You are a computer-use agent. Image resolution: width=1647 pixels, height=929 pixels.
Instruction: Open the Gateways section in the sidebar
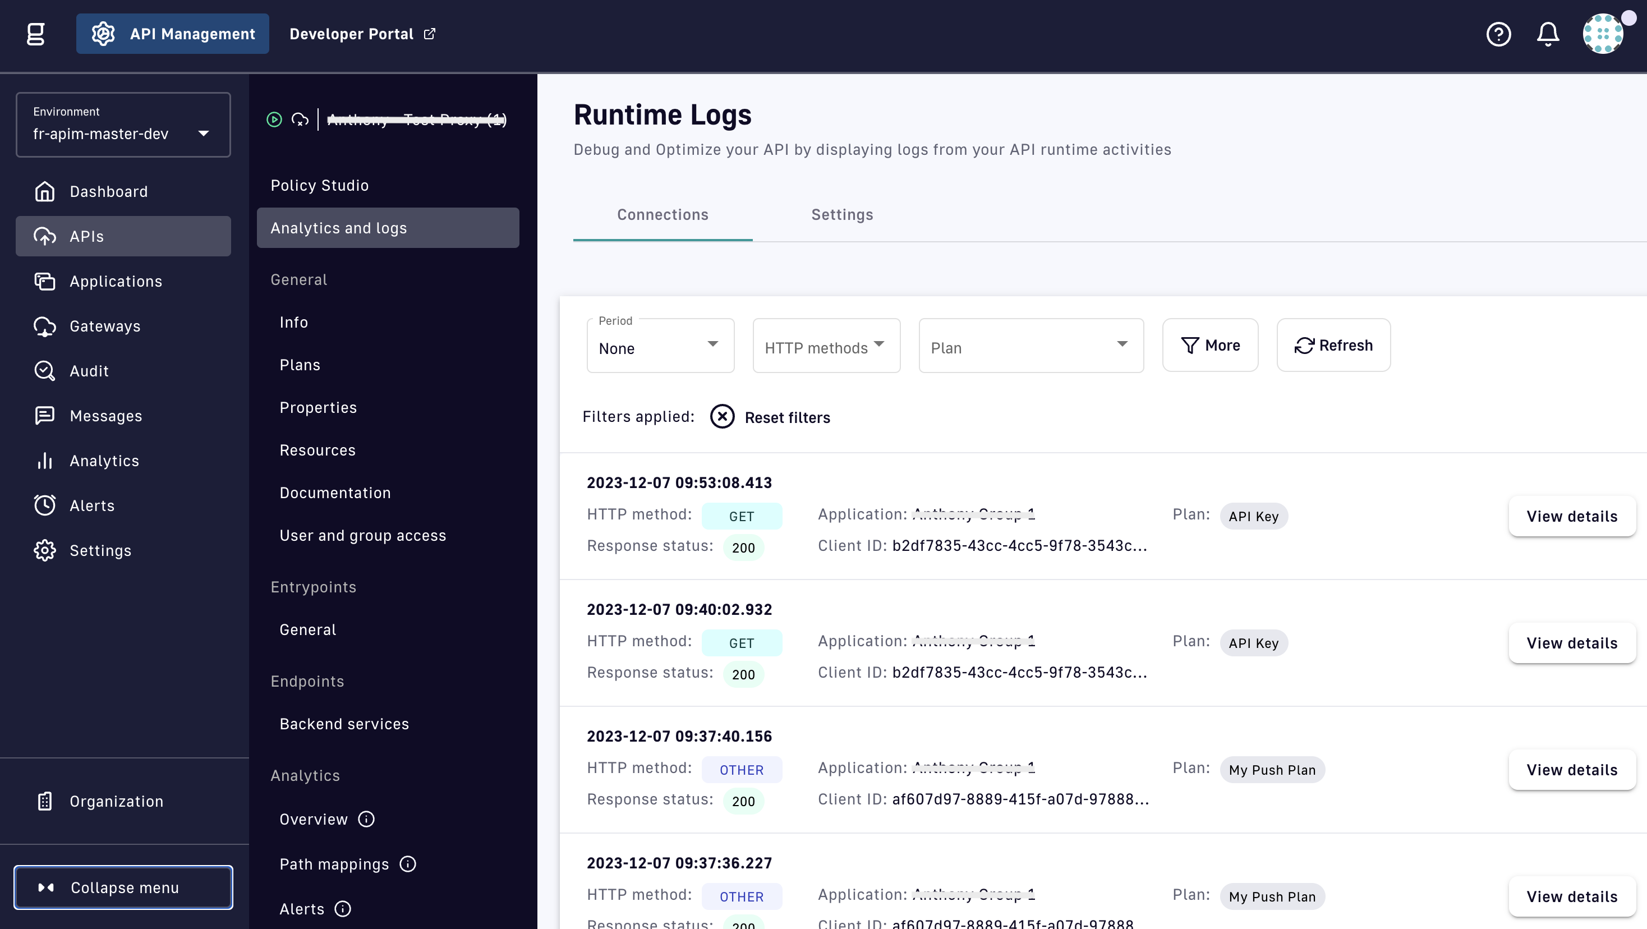point(105,326)
